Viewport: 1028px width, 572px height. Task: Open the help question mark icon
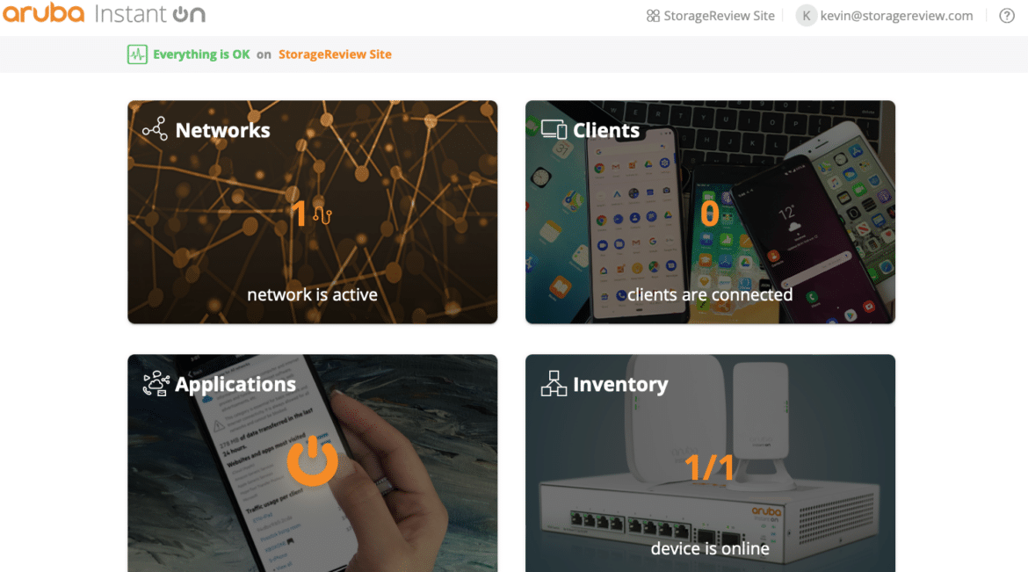1007,16
